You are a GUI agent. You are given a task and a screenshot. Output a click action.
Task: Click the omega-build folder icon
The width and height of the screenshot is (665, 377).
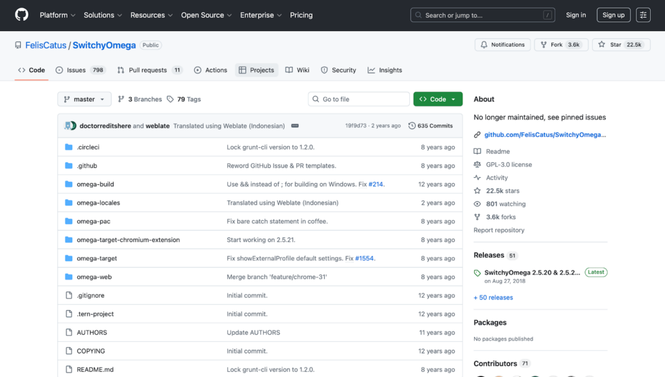[69, 184]
